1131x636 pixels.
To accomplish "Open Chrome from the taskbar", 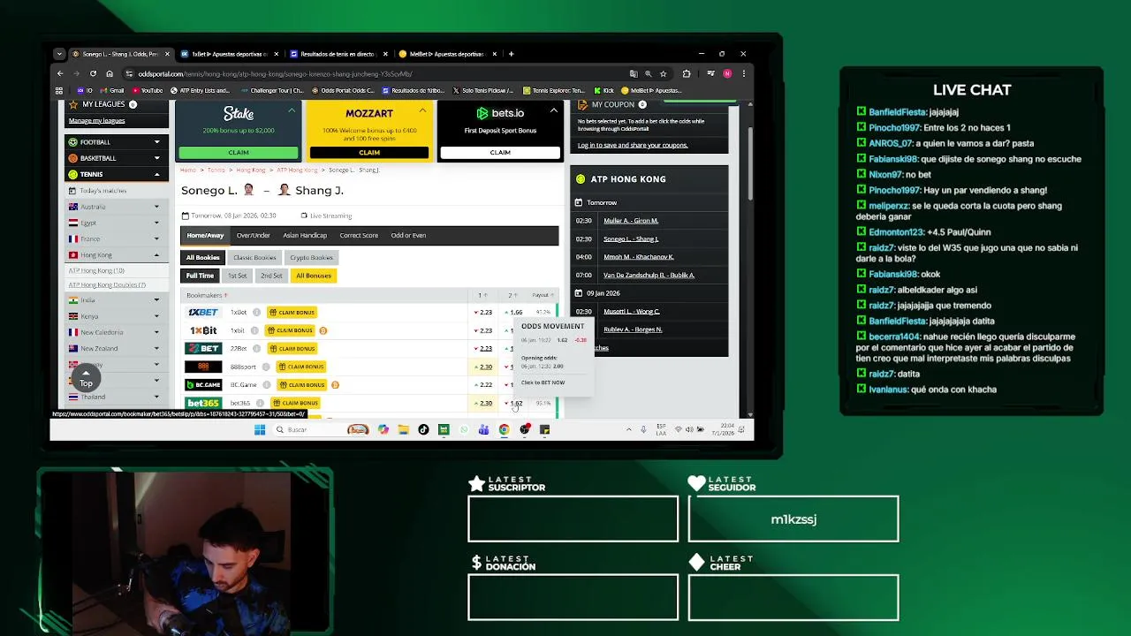I will click(504, 430).
